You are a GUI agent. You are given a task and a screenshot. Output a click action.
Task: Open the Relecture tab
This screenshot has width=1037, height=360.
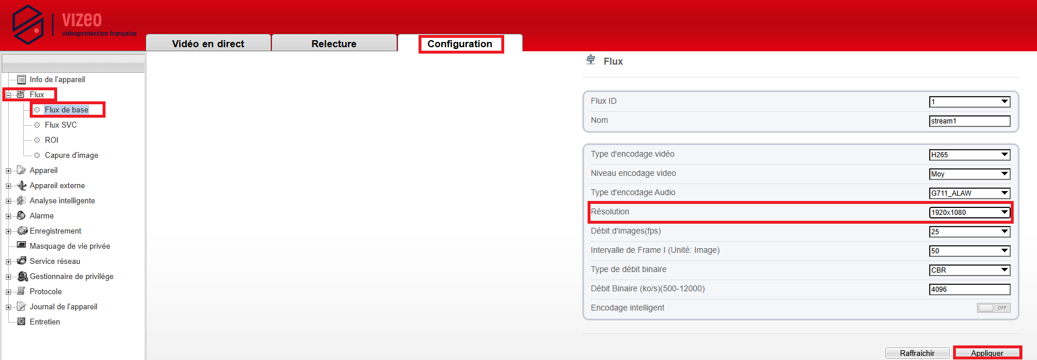(334, 44)
